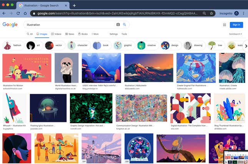Expand the More search options menu
The height and width of the screenshot is (164, 248).
click(95, 34)
